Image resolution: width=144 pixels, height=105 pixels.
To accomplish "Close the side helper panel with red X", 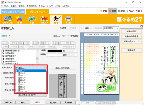I will [x=141, y=26].
